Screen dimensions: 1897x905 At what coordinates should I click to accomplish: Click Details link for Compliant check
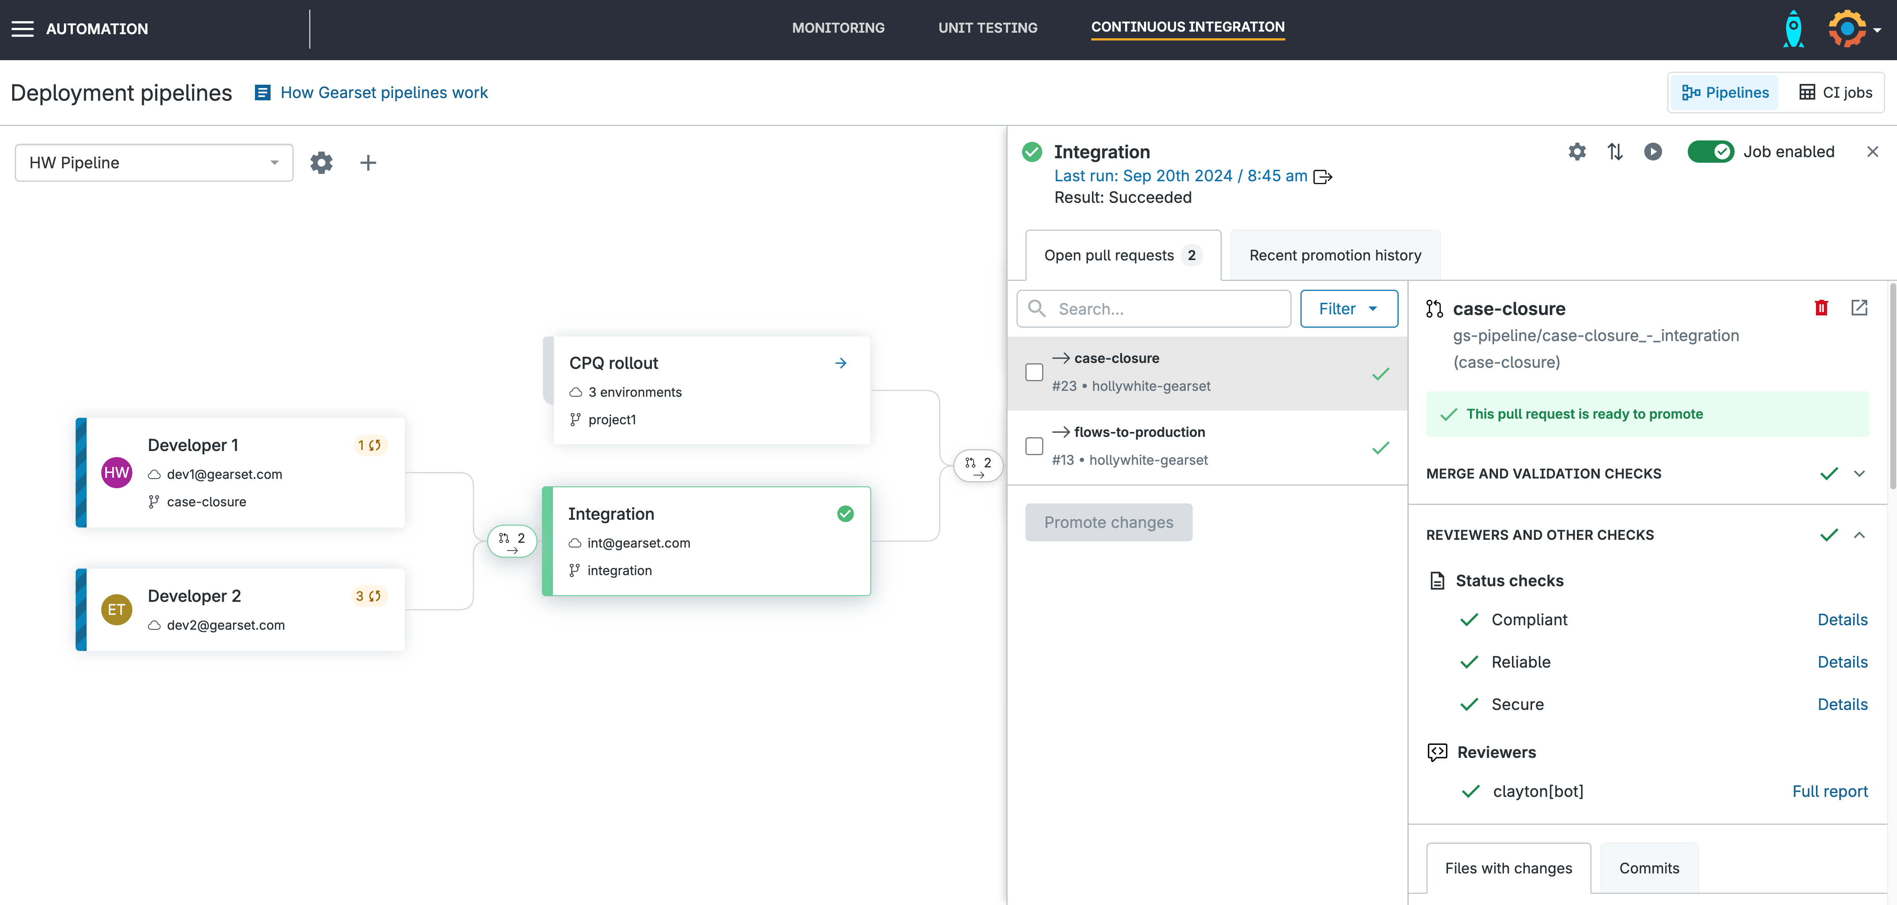click(x=1842, y=620)
